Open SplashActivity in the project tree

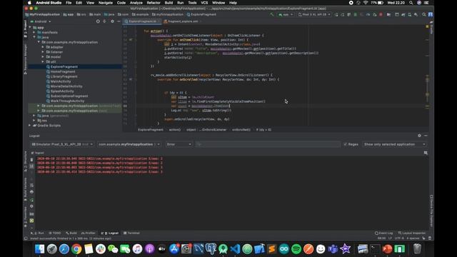62,91
